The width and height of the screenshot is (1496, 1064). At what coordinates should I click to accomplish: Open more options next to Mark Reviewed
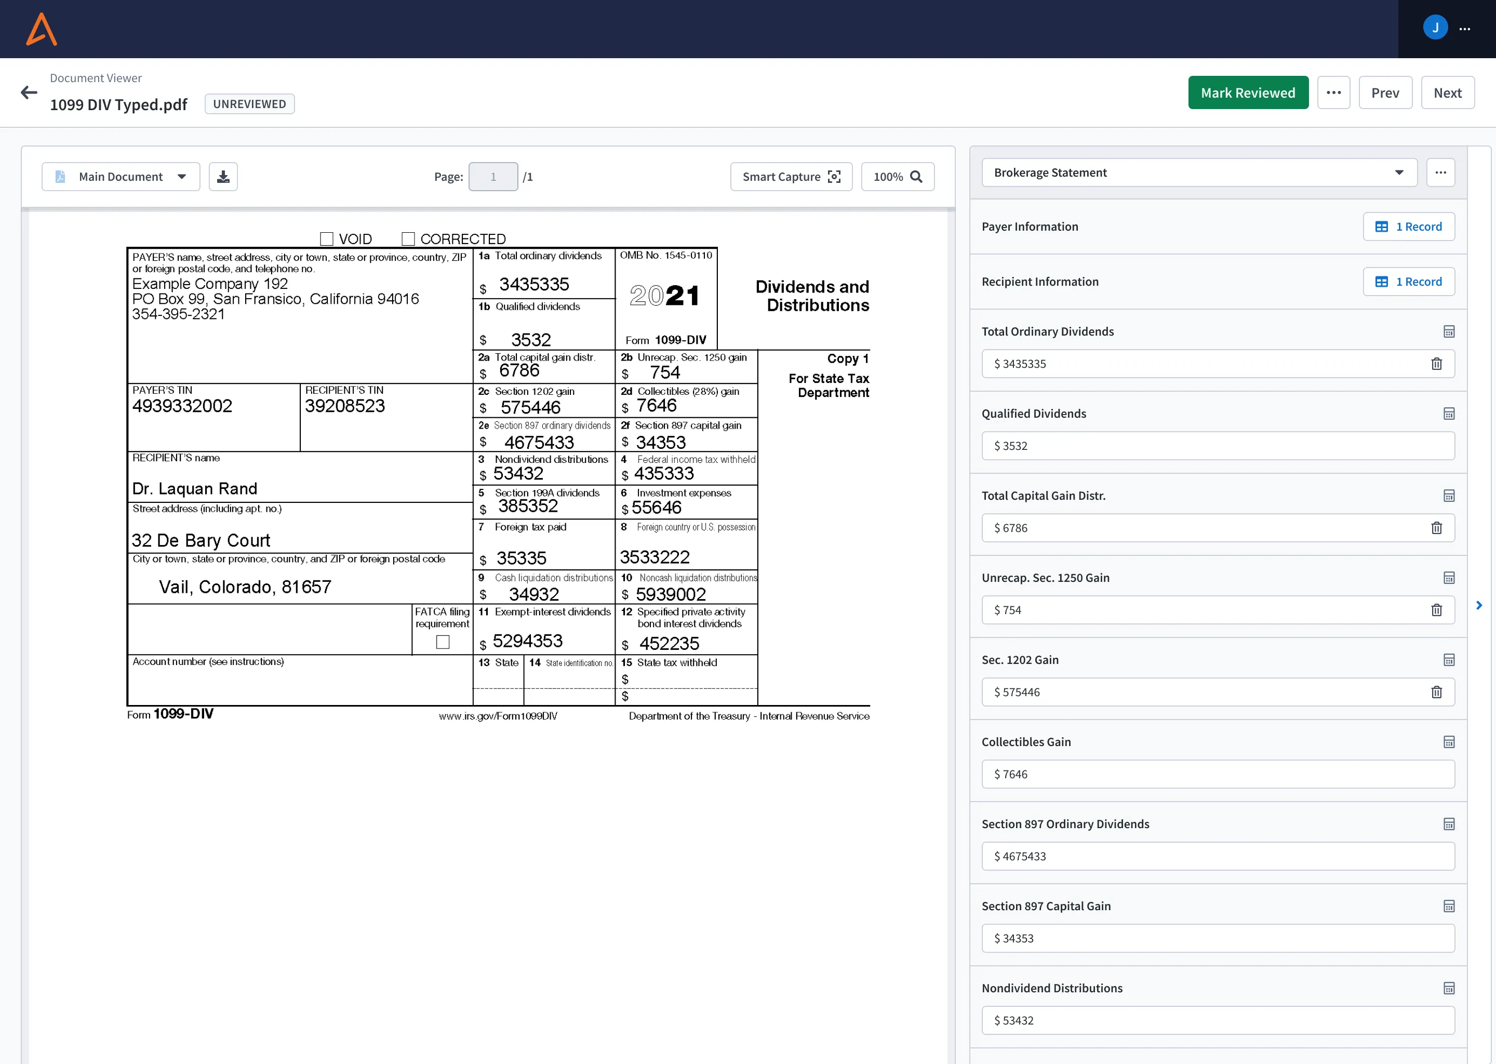coord(1333,92)
